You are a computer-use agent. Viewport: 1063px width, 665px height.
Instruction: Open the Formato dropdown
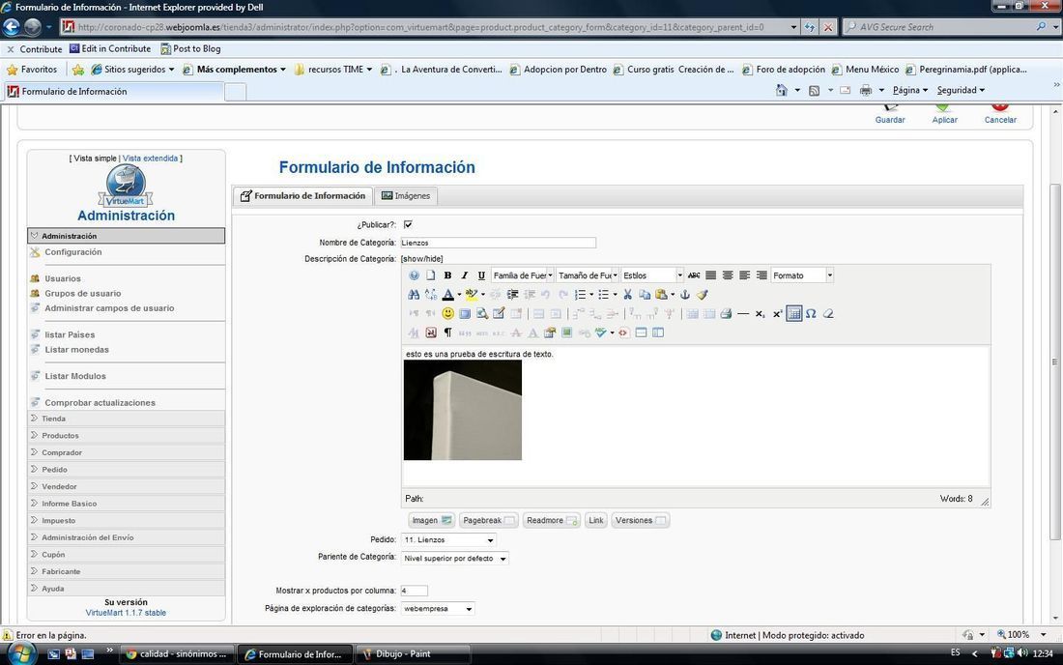pyautogui.click(x=802, y=275)
